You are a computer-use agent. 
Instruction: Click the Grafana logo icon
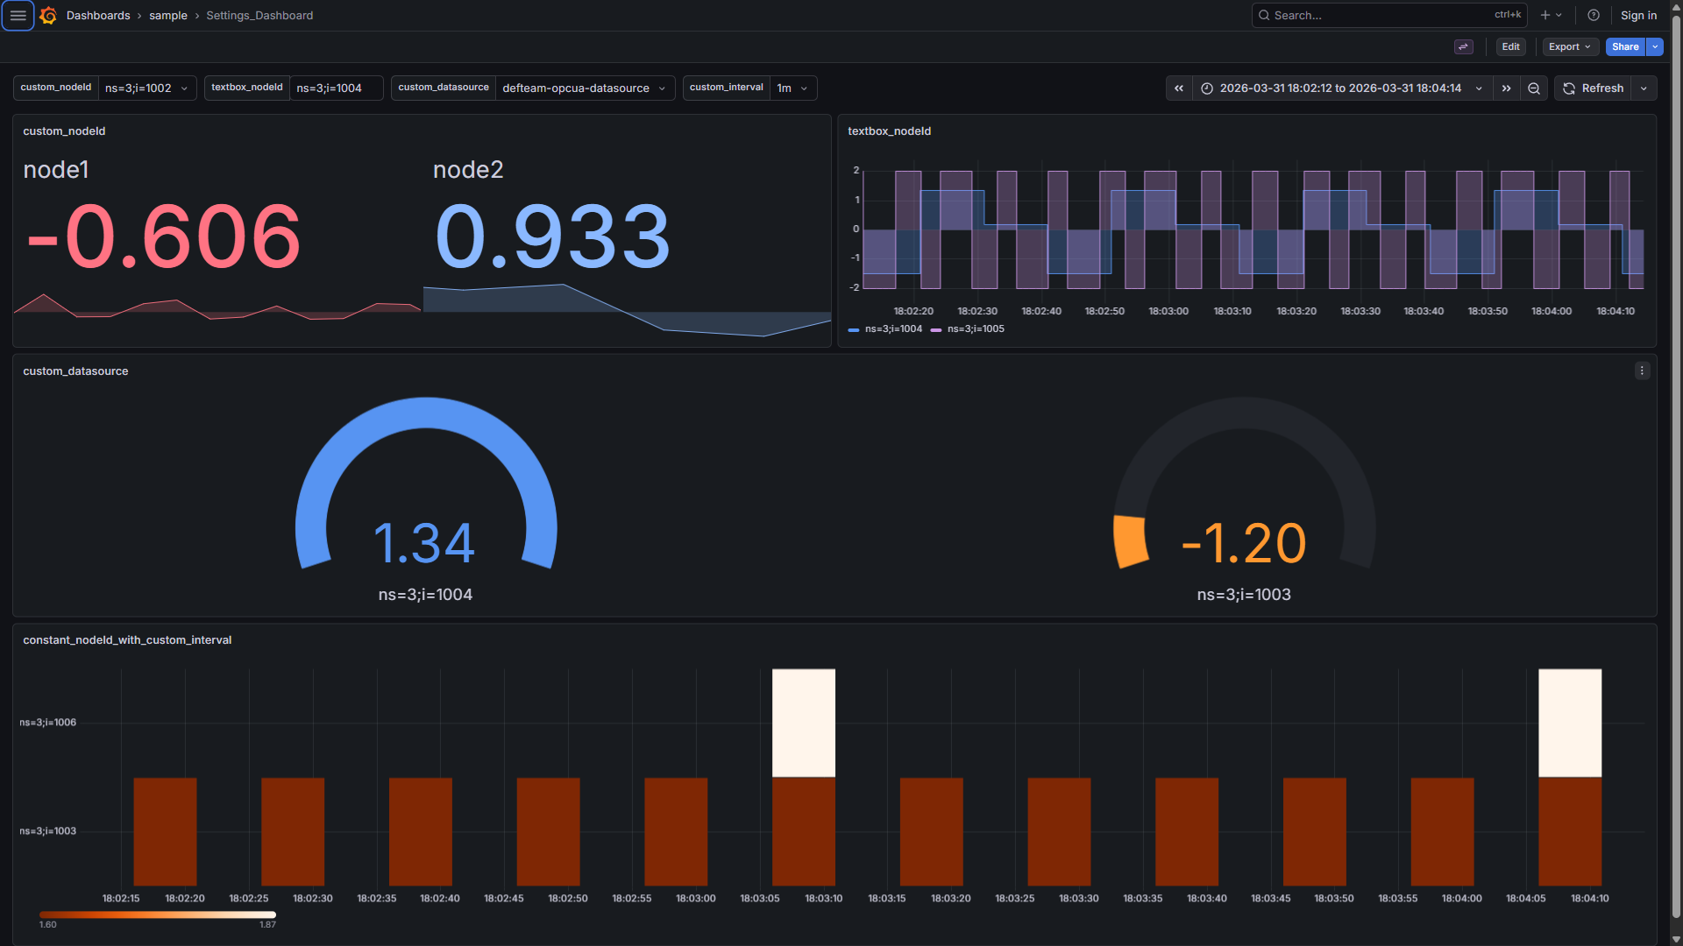click(48, 16)
